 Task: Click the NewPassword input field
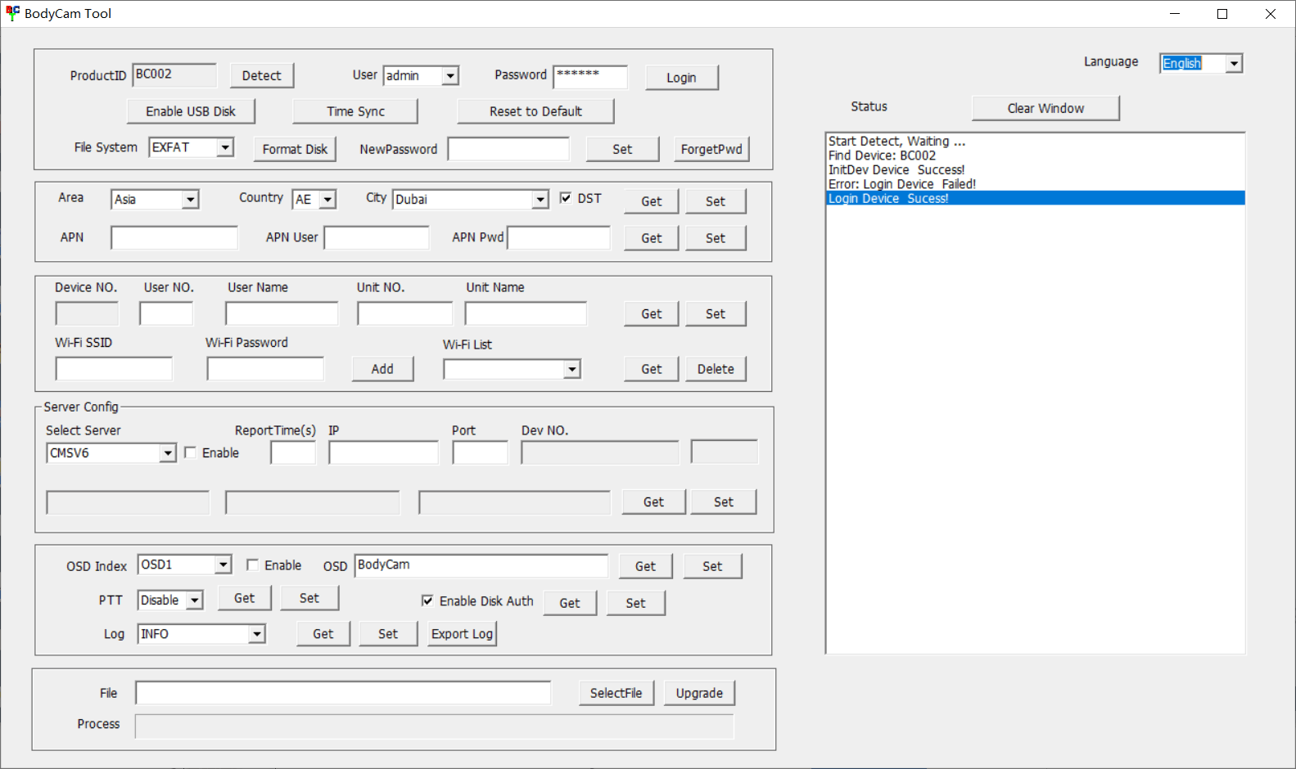[508, 149]
